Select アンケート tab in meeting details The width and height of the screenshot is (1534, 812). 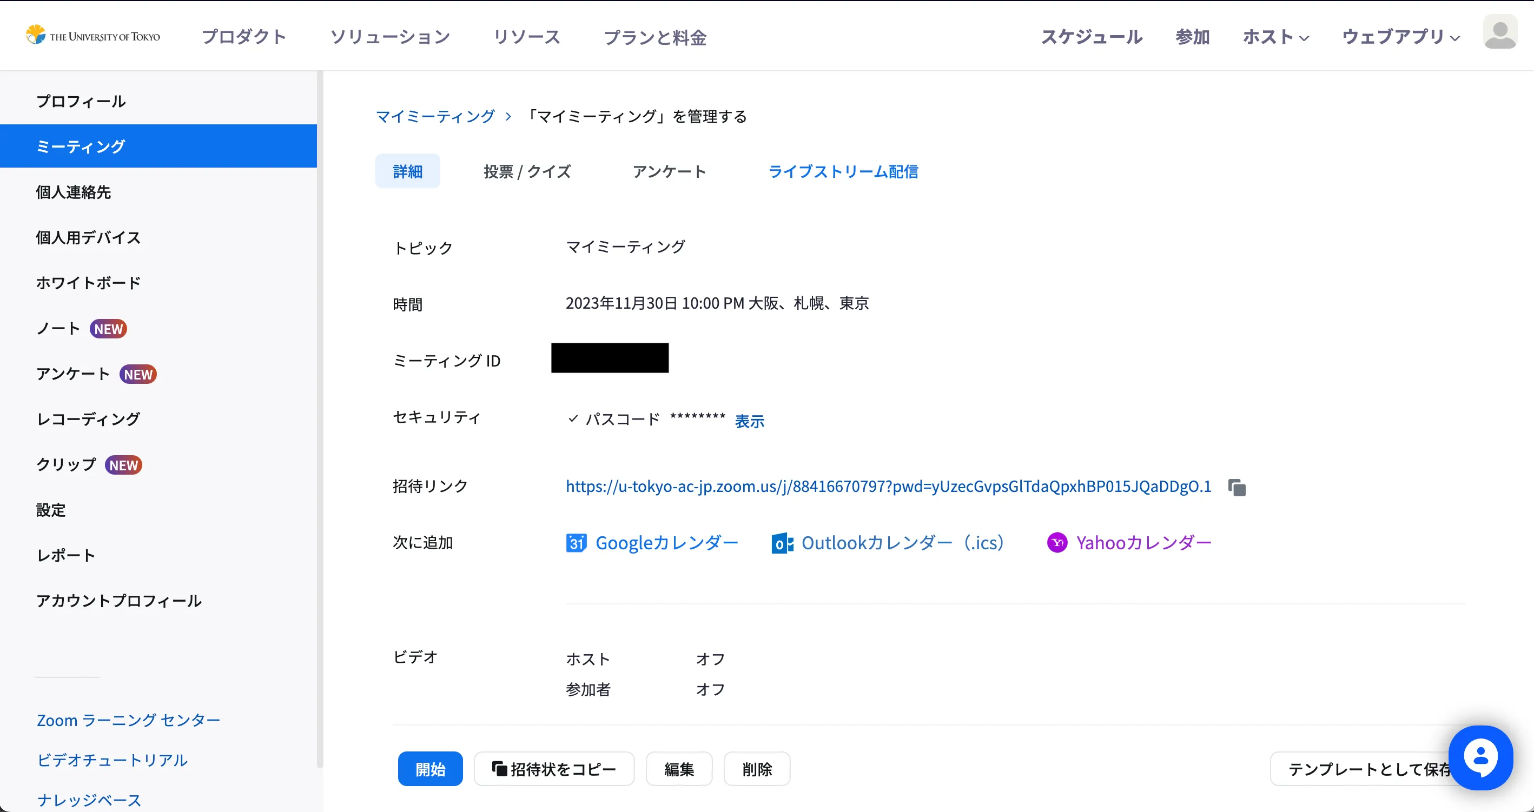(x=669, y=171)
